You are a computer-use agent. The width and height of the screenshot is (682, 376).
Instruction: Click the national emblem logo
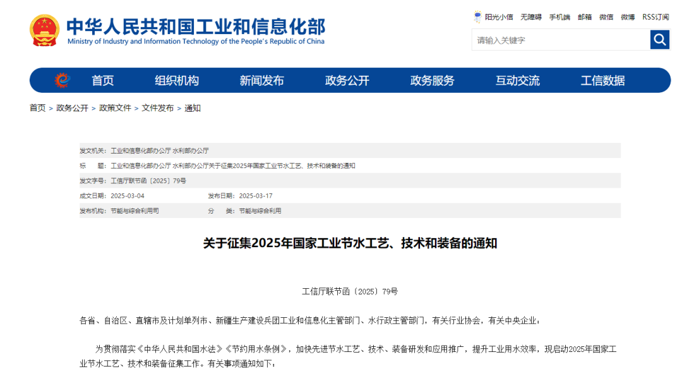pos(44,30)
